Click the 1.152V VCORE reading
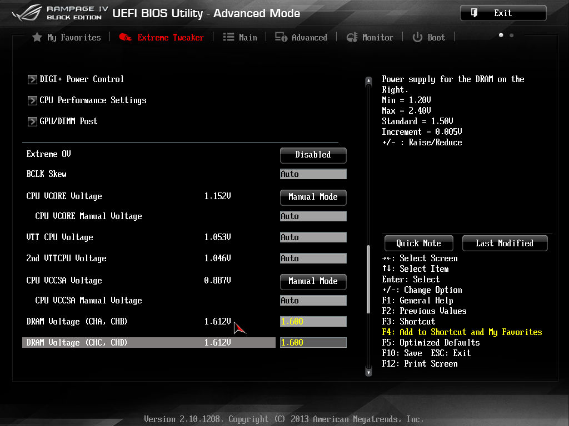569x426 pixels. pyautogui.click(x=218, y=196)
